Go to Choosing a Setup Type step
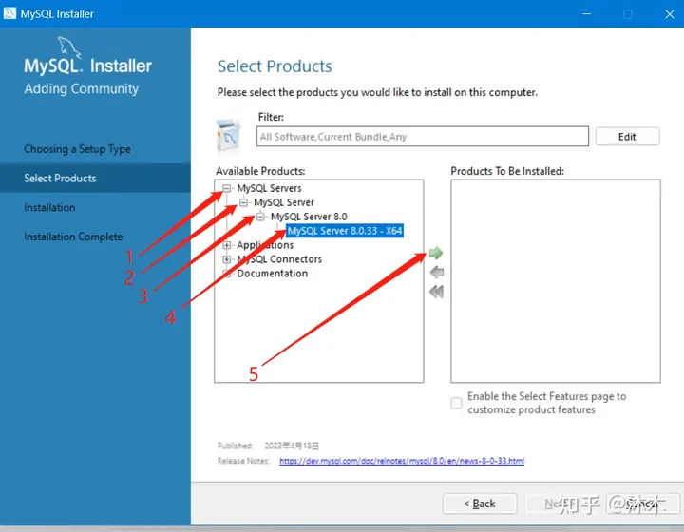Image resolution: width=684 pixels, height=532 pixels. point(77,149)
